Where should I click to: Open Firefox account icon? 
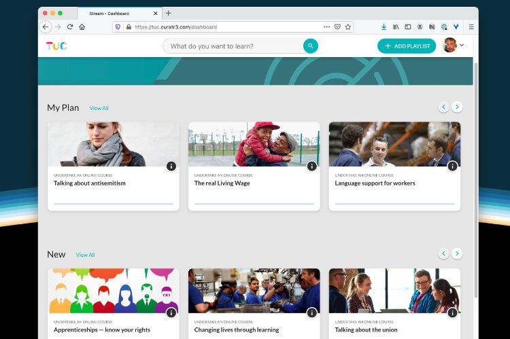click(420, 27)
